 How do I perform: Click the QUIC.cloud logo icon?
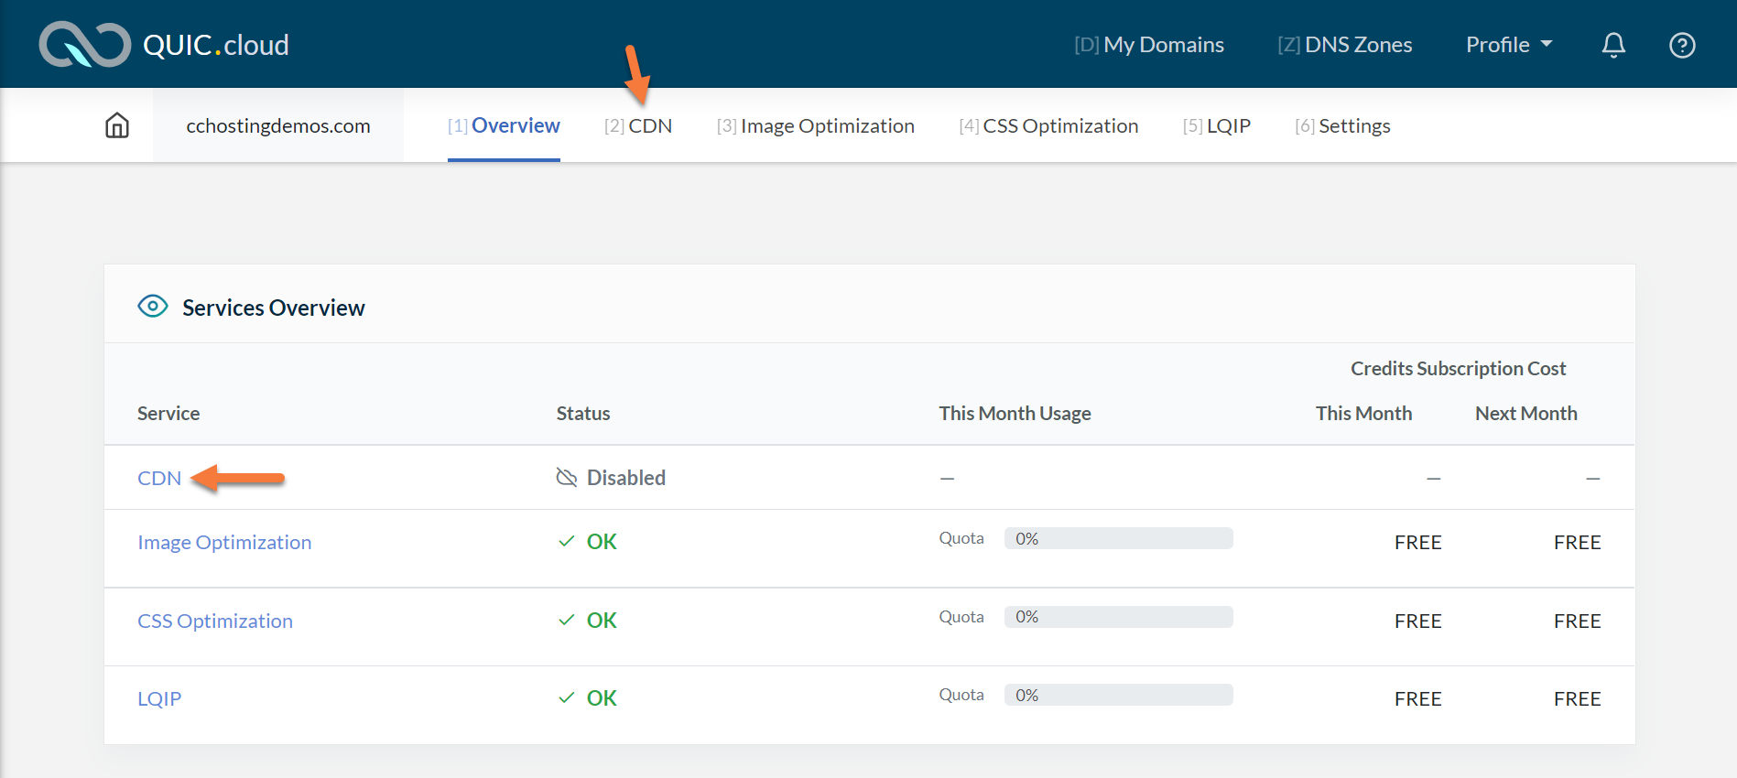84,45
